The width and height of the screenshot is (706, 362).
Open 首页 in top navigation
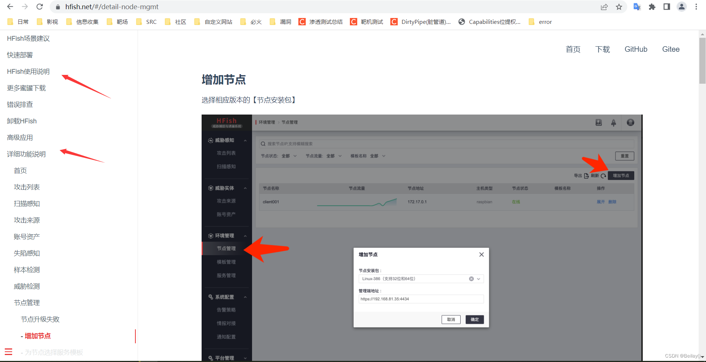573,49
